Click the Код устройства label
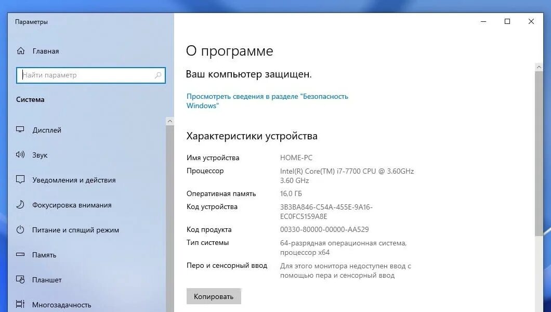The height and width of the screenshot is (312, 551). 212,207
